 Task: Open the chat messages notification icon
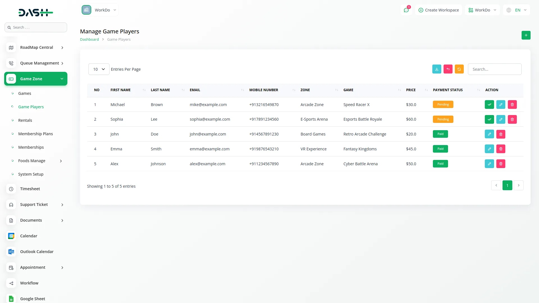[x=406, y=10]
